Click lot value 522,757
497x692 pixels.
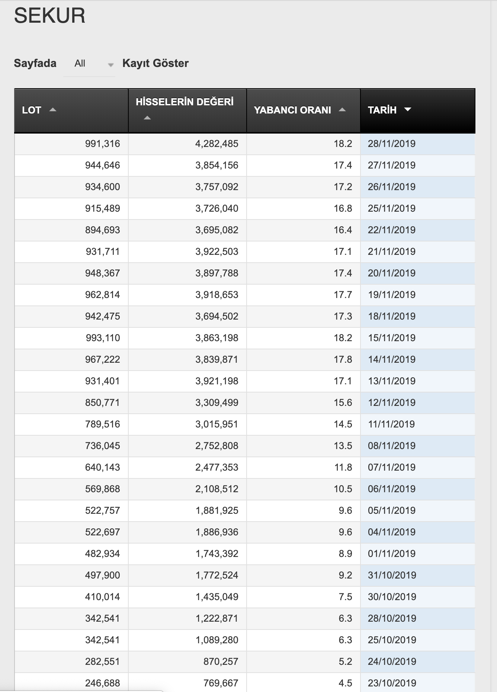(103, 511)
